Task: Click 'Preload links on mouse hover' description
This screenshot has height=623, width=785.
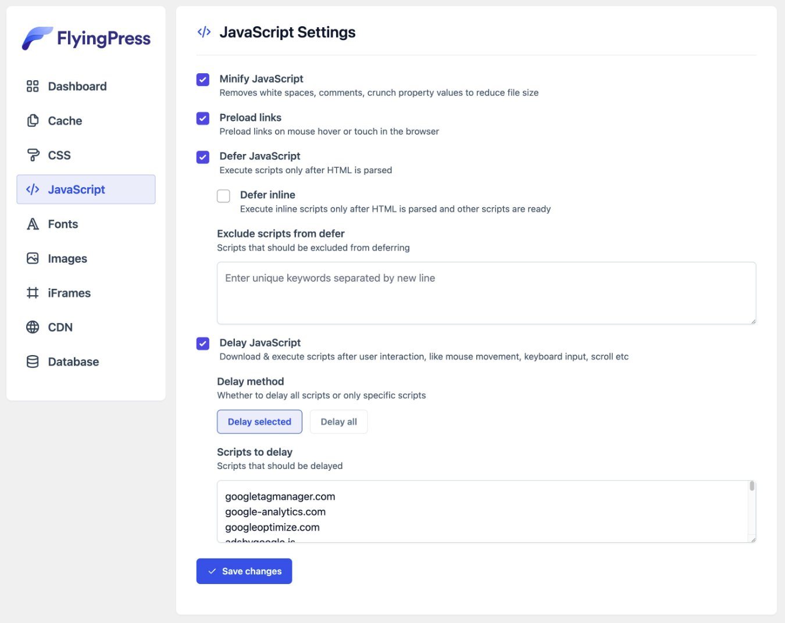Action: pyautogui.click(x=329, y=131)
